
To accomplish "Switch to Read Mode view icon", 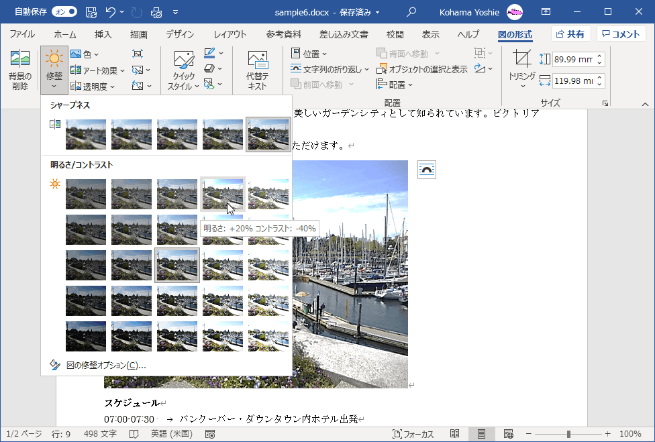I will pyautogui.click(x=455, y=434).
